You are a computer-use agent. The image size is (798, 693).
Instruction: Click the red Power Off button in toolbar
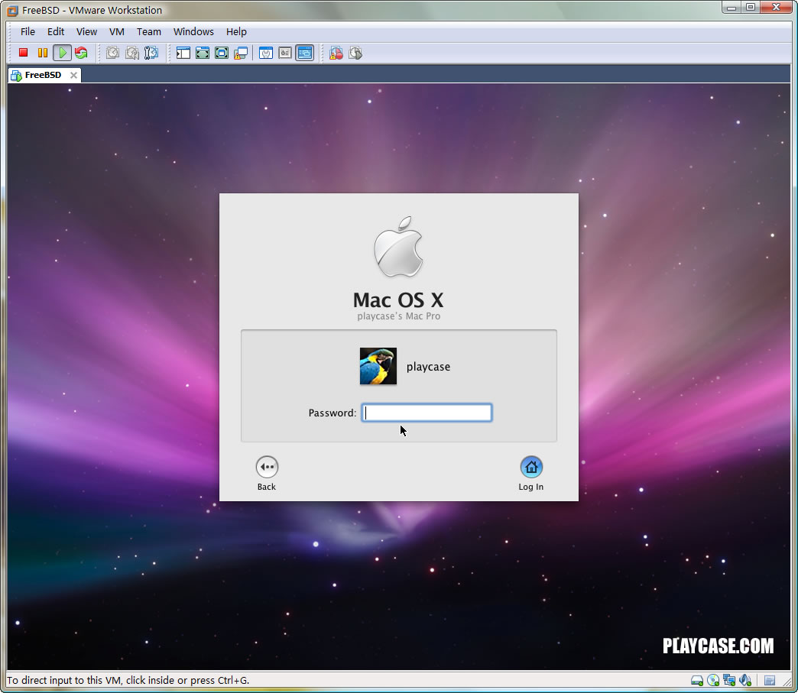coord(23,53)
